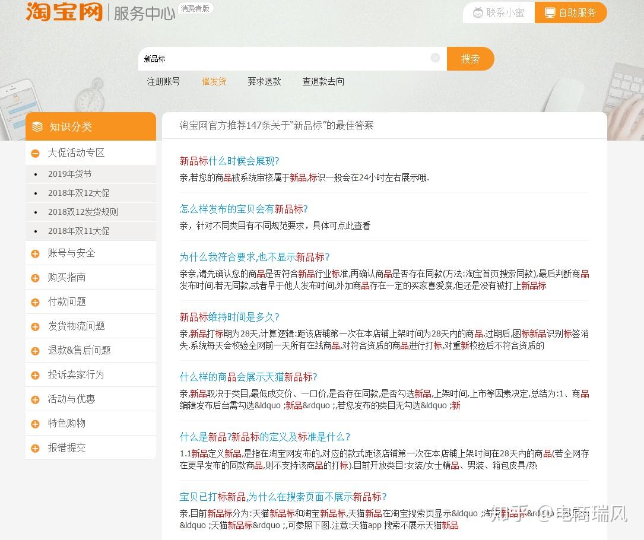Screen dimensions: 644x540
Task: Click the 消费者版 badge
Action: [x=195, y=8]
